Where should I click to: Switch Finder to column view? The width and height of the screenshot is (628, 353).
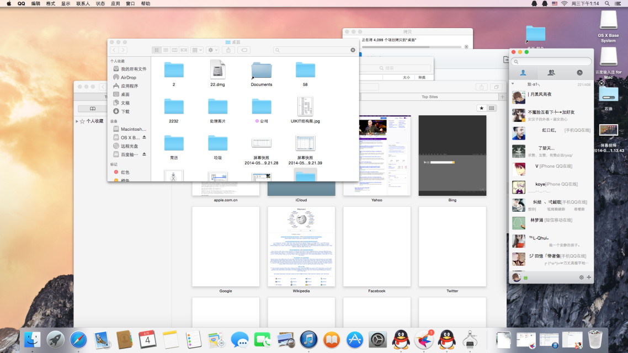point(174,50)
